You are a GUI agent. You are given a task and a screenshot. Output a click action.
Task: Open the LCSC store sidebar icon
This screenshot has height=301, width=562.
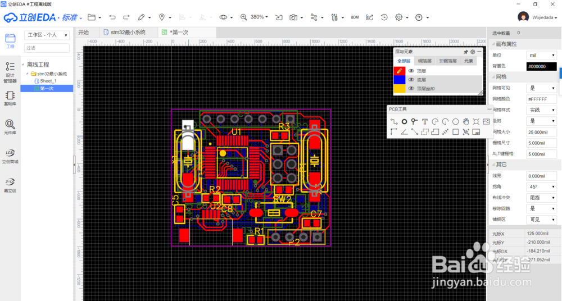pyautogui.click(x=10, y=156)
